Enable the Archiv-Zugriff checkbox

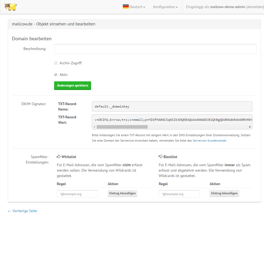(x=56, y=63)
